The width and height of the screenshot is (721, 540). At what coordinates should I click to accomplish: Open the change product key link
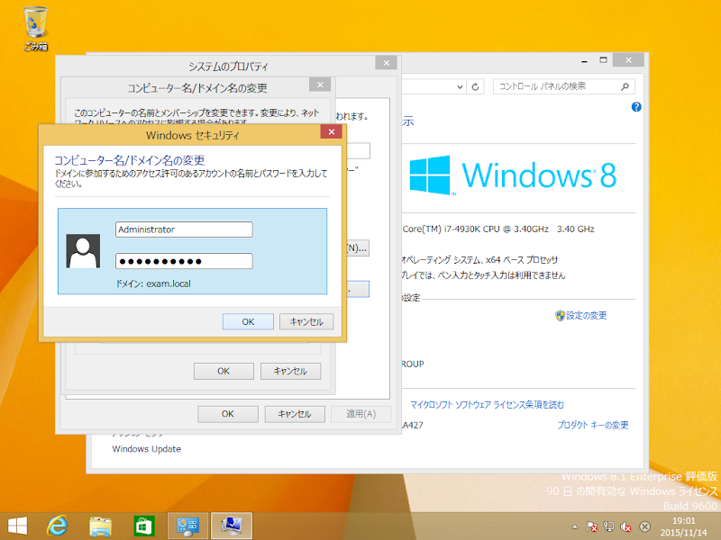click(x=593, y=425)
